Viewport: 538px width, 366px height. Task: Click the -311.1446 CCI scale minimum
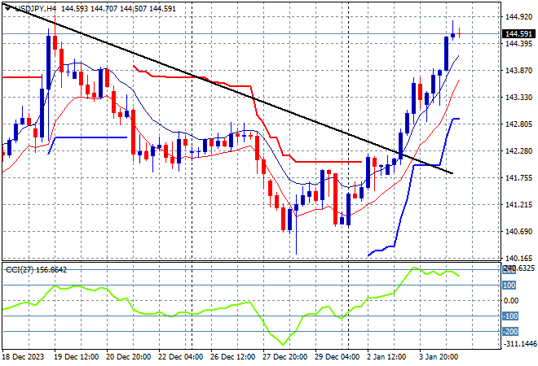tap(519, 344)
